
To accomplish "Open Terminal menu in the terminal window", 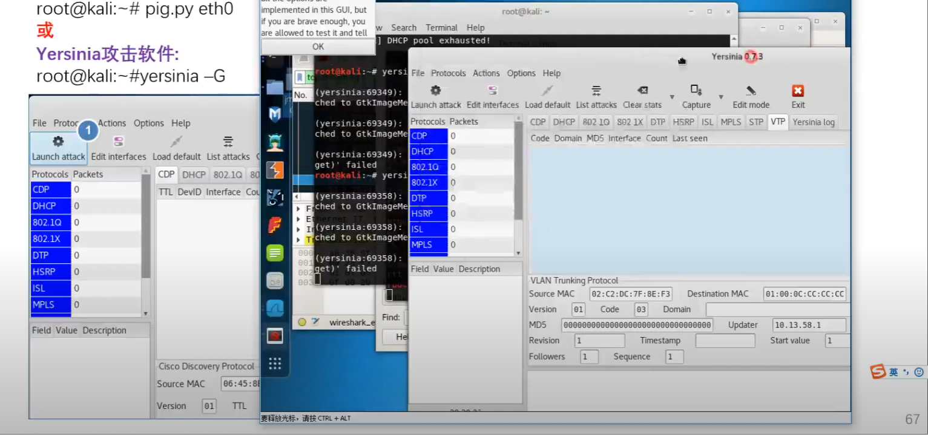I will point(441,28).
